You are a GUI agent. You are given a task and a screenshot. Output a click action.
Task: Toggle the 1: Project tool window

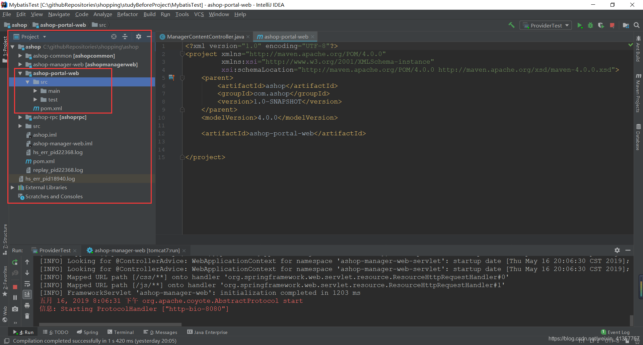(x=5, y=49)
